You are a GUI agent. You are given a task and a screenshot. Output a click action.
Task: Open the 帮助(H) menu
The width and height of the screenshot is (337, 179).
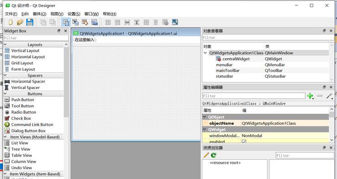109,14
